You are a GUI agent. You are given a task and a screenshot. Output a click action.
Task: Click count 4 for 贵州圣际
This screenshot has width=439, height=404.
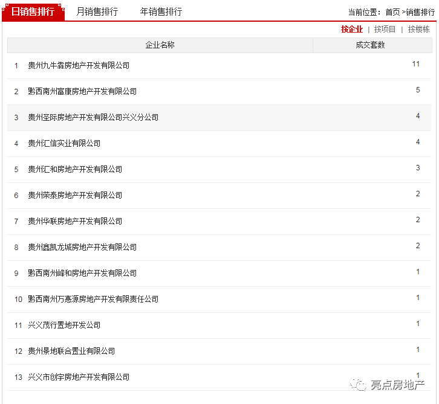pyautogui.click(x=418, y=116)
